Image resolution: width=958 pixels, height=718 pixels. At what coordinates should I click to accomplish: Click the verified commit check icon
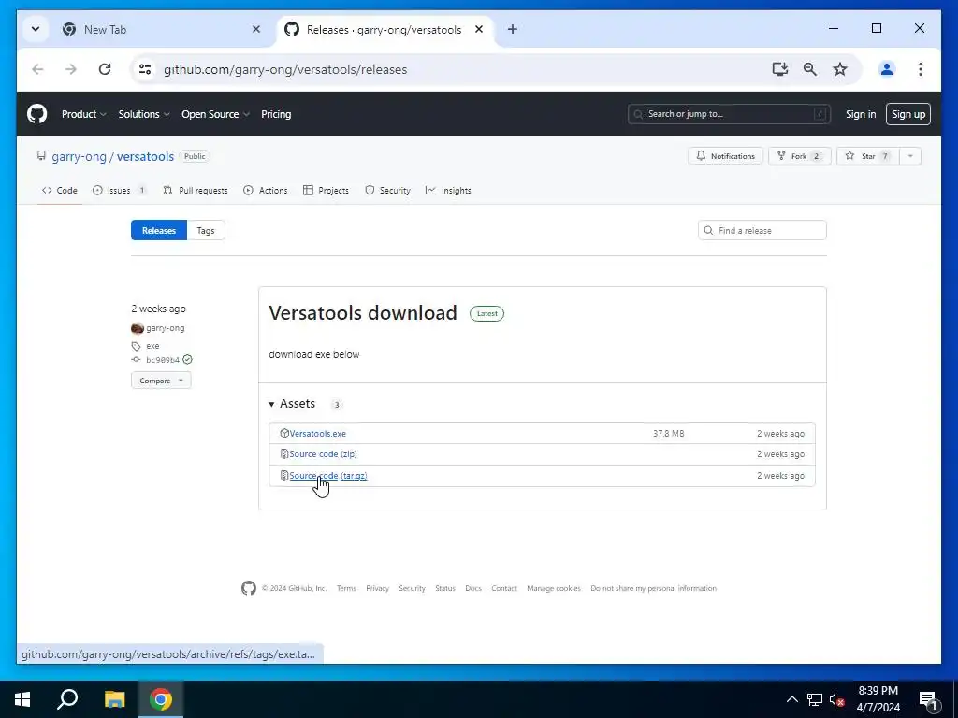(x=187, y=360)
